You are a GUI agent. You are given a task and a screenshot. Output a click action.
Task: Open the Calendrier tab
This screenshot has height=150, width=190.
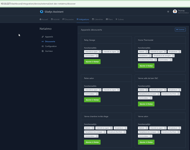point(98,19)
